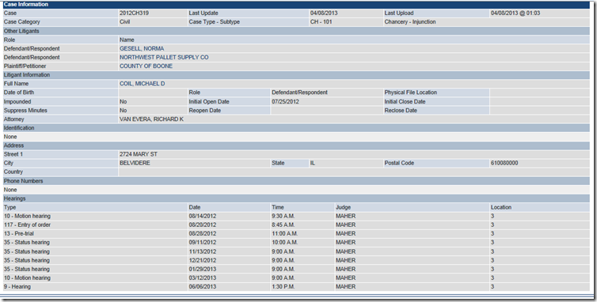This screenshot has width=597, height=302.
Task: Select the case number 2012CH319
Action: 134,13
